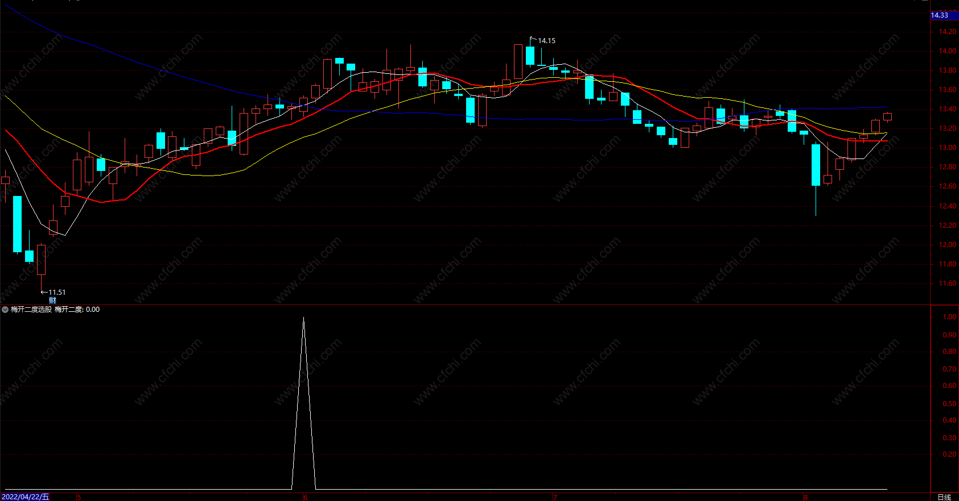Click the 0.20 indicator axis label

[x=949, y=454]
